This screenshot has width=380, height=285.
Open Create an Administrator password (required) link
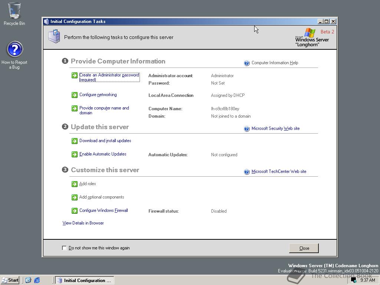click(x=109, y=77)
